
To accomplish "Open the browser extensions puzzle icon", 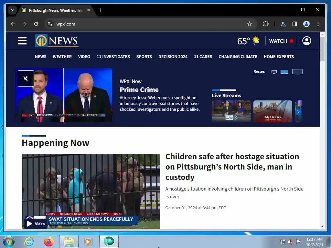I will pos(266,24).
